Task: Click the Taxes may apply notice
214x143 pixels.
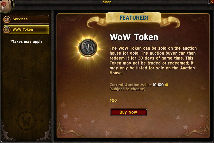Action: (26, 41)
